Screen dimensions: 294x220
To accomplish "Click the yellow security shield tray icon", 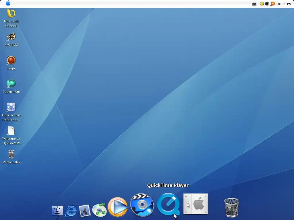I will pyautogui.click(x=262, y=4).
